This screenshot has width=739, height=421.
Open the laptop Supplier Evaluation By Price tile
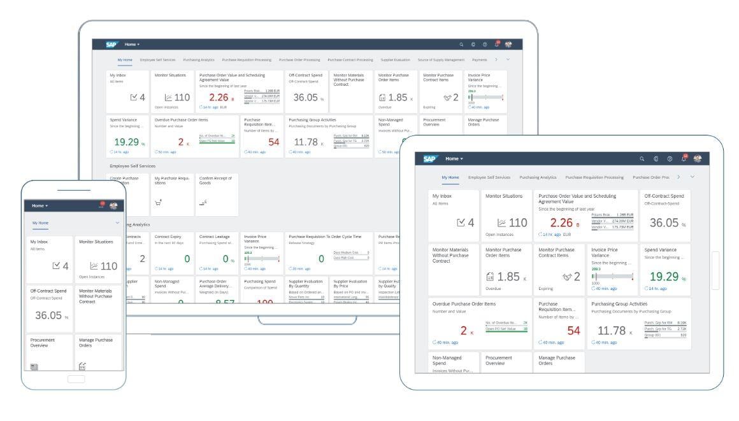tap(351, 290)
